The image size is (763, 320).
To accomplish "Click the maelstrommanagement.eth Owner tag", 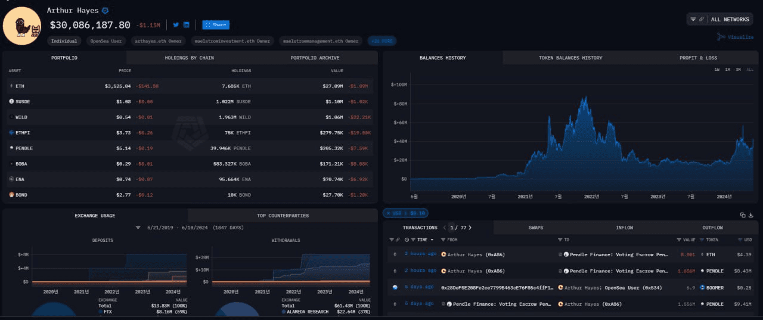I will (320, 41).
